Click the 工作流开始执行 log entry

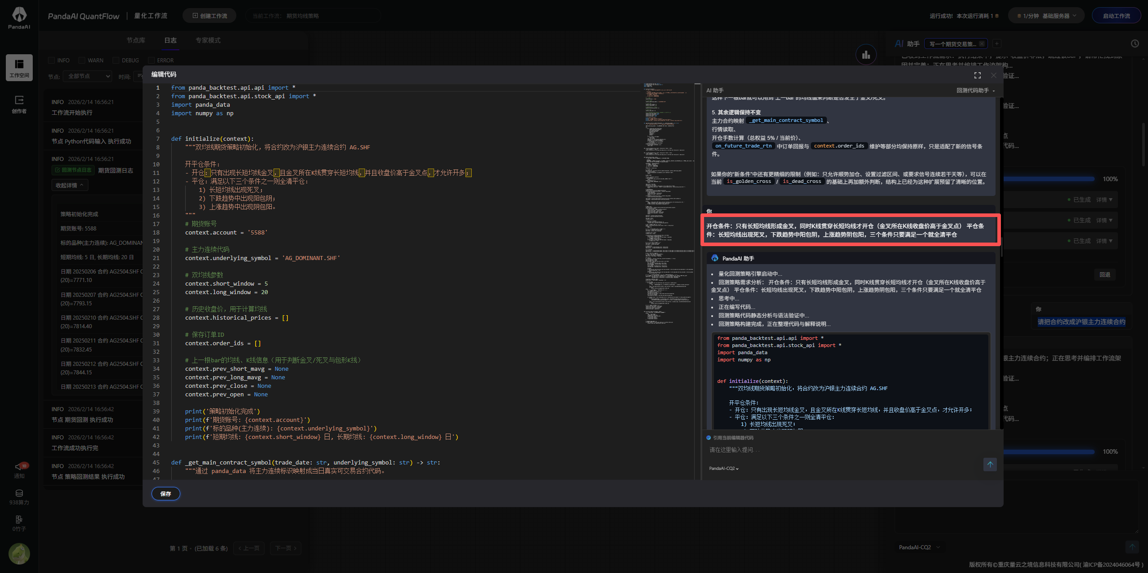pos(72,113)
